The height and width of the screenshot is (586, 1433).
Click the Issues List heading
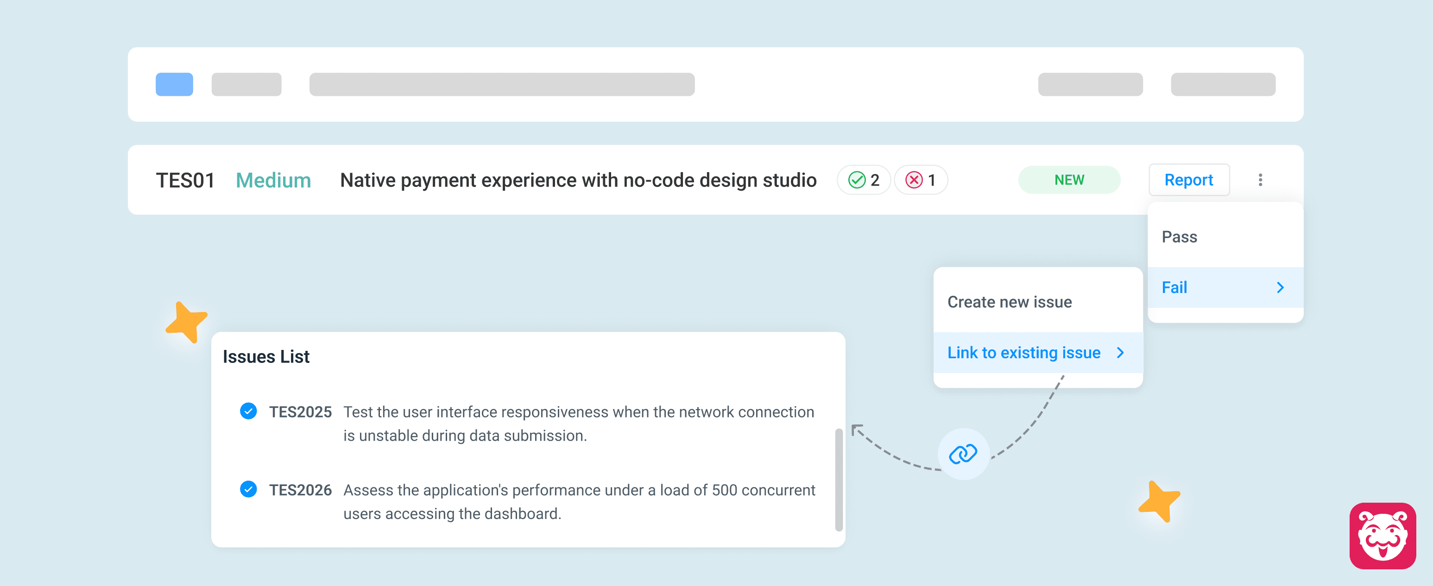[266, 356]
